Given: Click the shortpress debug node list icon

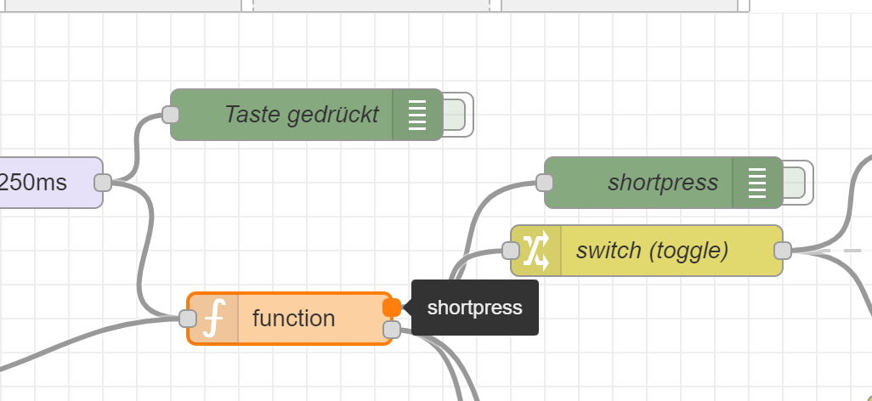Looking at the screenshot, I should 756,183.
